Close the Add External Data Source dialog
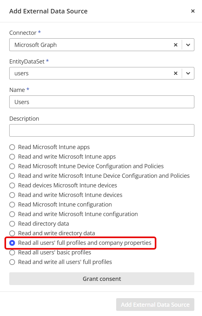 click(x=193, y=11)
